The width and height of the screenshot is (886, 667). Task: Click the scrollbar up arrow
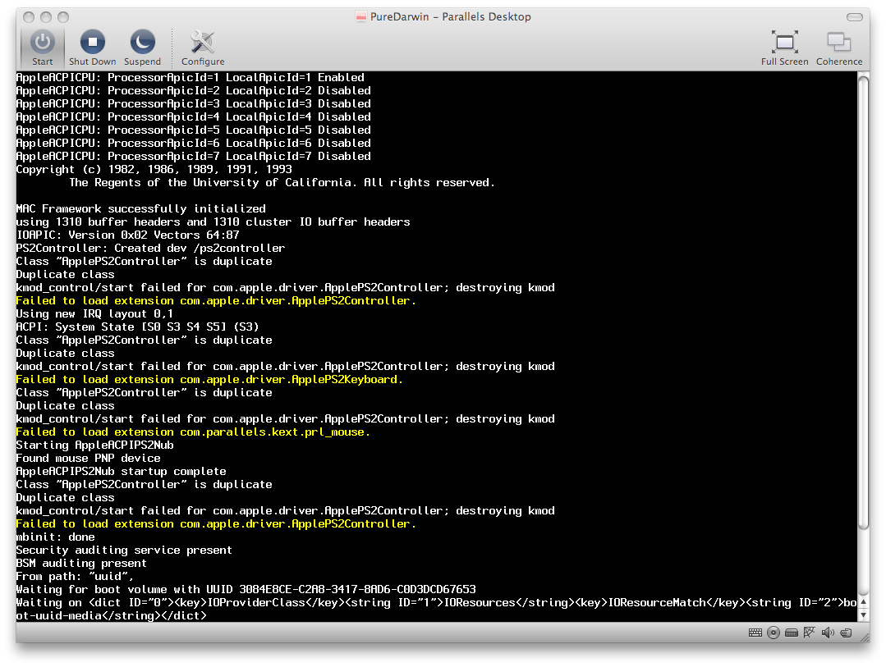coord(863,601)
